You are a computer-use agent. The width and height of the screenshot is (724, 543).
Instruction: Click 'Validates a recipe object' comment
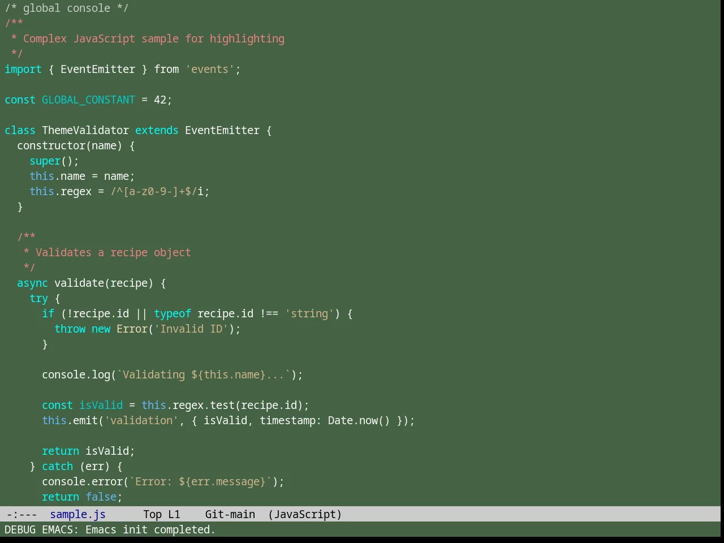pyautogui.click(x=113, y=252)
